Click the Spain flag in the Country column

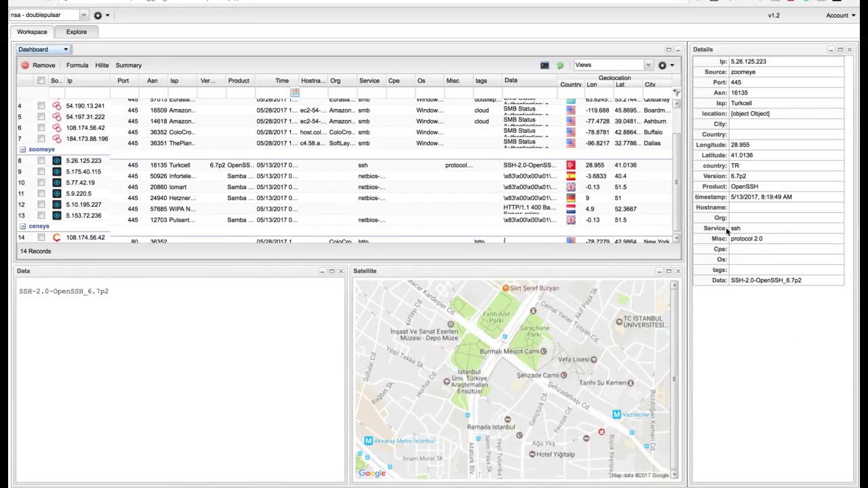pyautogui.click(x=570, y=176)
